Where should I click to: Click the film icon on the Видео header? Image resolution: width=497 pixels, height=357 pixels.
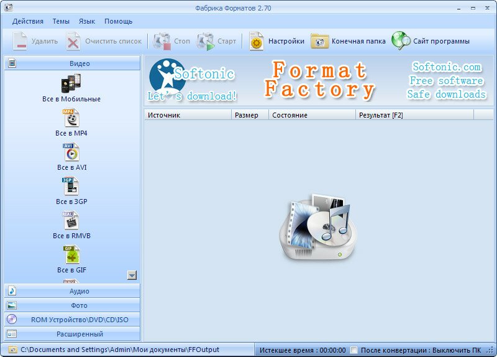tap(12, 63)
